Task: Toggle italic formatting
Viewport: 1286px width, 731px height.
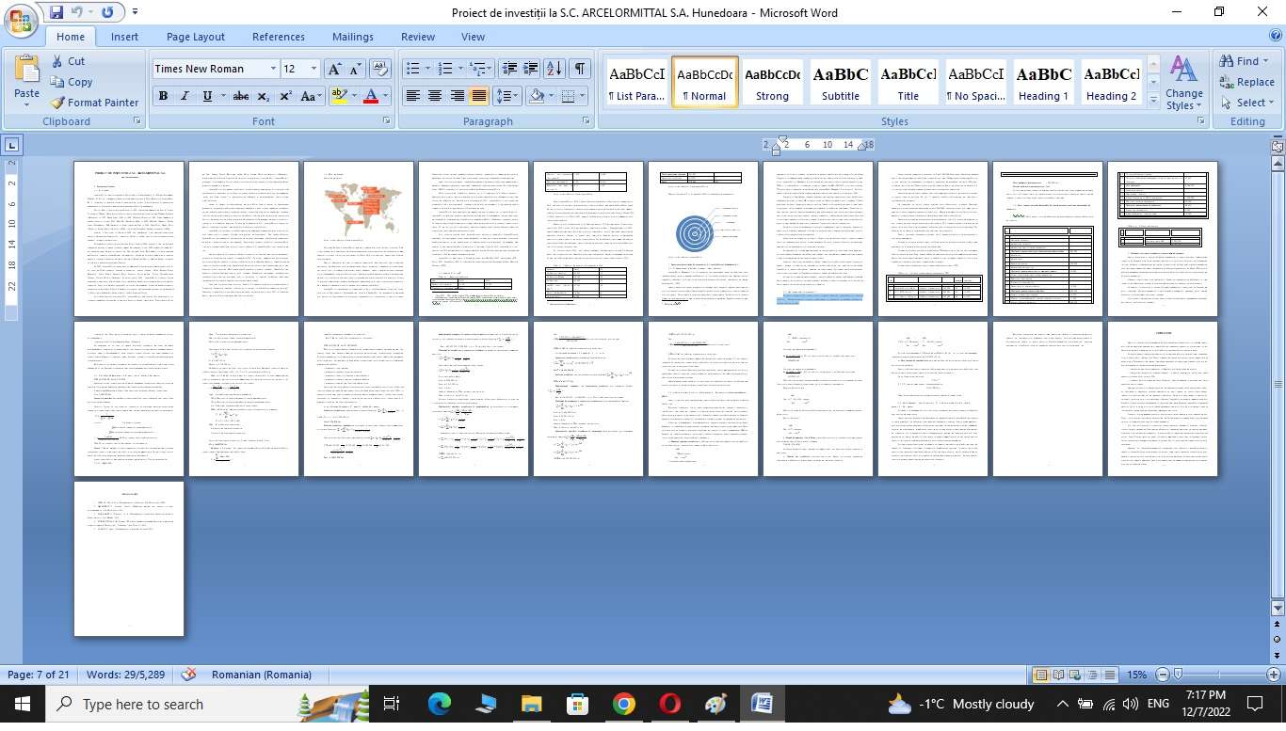Action: click(x=185, y=96)
